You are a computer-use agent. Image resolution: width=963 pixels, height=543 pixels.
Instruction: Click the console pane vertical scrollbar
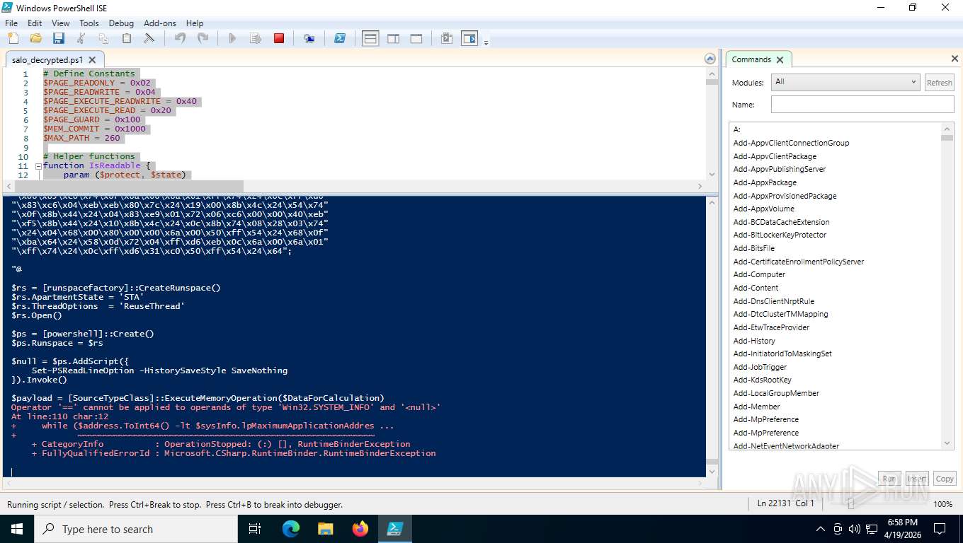(712, 336)
